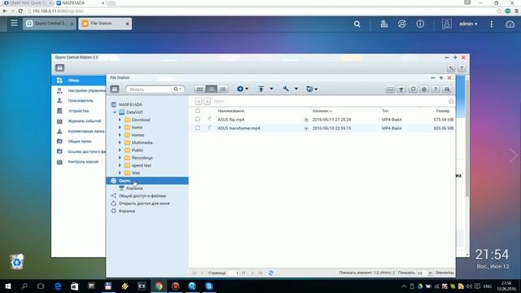Open background tasks icon in top bar
This screenshot has width=521, height=293.
click(383, 24)
